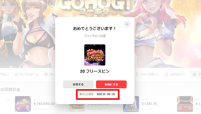This screenshot has width=201, height=114.
Task: Click the Hawaiian Dream thumbnail behind popup
Action: (77, 108)
